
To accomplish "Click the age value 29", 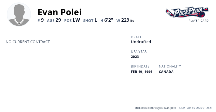I will tap(58, 20).
